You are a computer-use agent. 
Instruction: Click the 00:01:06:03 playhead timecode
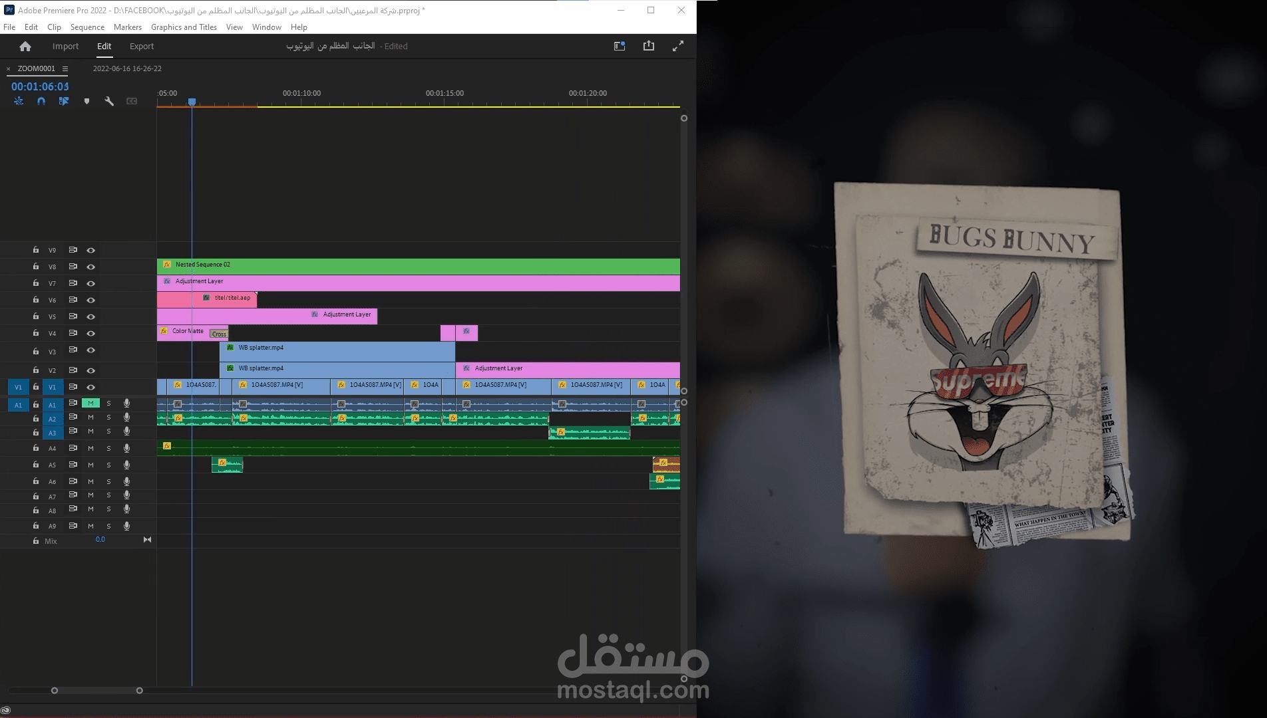click(x=40, y=86)
